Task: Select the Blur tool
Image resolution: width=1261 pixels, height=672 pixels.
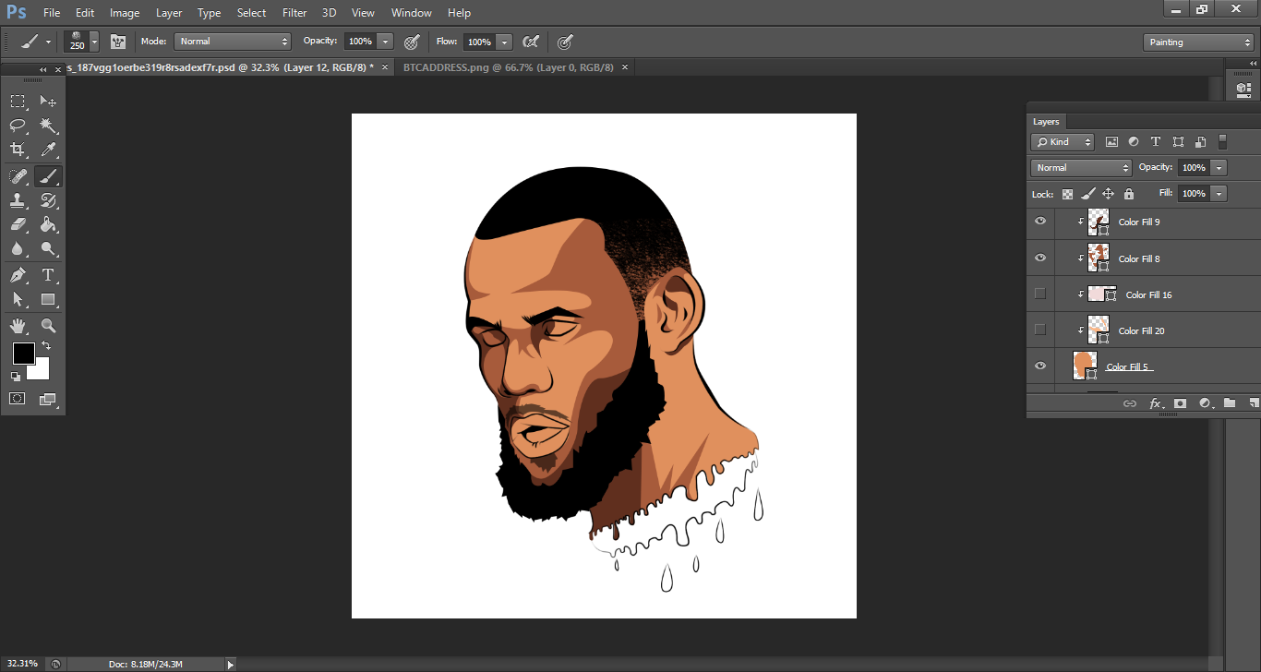Action: [18, 248]
